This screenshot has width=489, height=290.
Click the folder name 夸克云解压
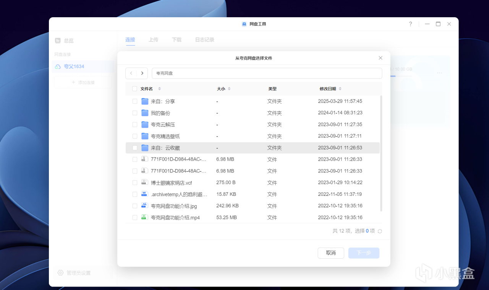click(163, 125)
